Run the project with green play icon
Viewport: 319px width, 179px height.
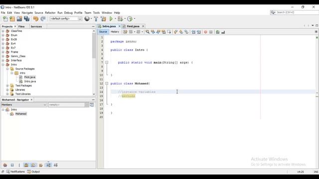111,19
